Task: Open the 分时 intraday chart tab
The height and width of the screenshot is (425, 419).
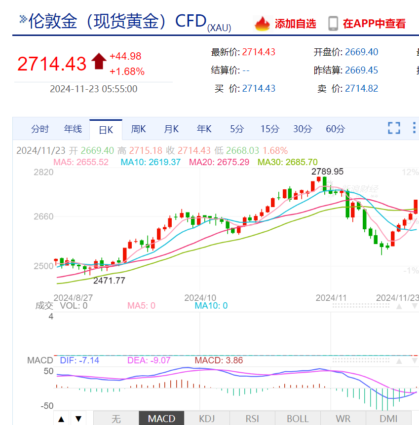Action: 40,129
